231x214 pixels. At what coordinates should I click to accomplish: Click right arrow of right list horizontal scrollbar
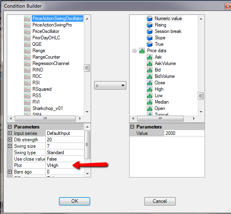[x=194, y=118]
